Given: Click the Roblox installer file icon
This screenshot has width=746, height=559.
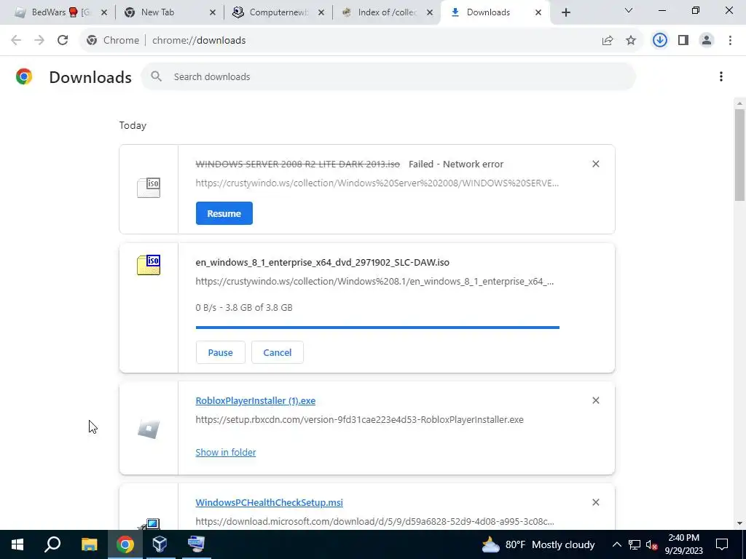Looking at the screenshot, I should click(149, 429).
